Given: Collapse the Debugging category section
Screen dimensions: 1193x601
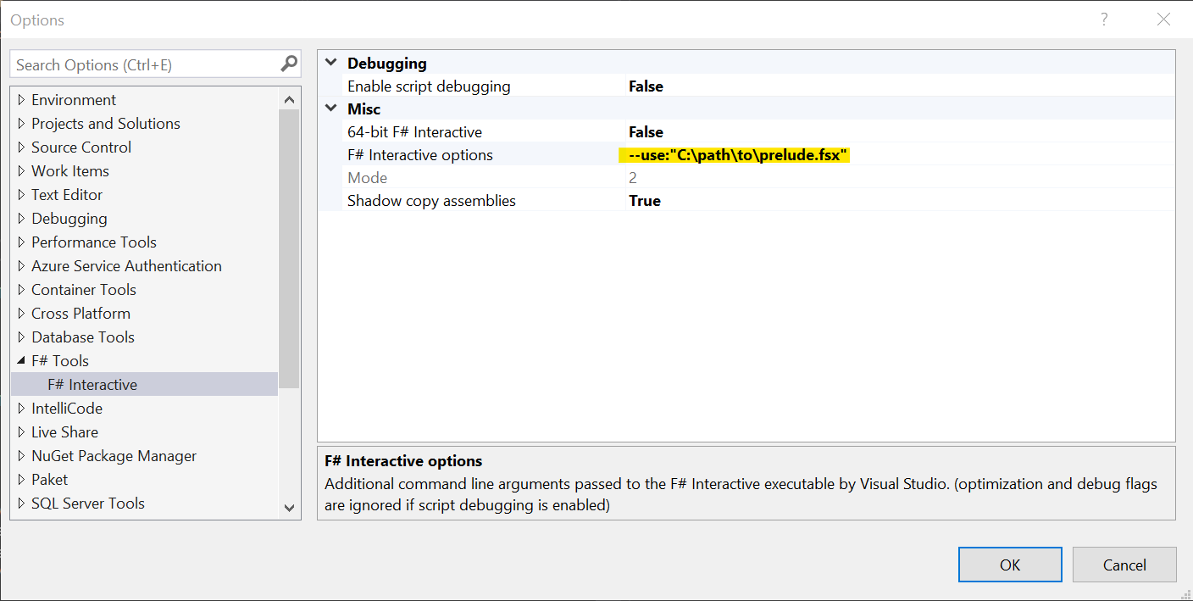Looking at the screenshot, I should click(x=330, y=63).
